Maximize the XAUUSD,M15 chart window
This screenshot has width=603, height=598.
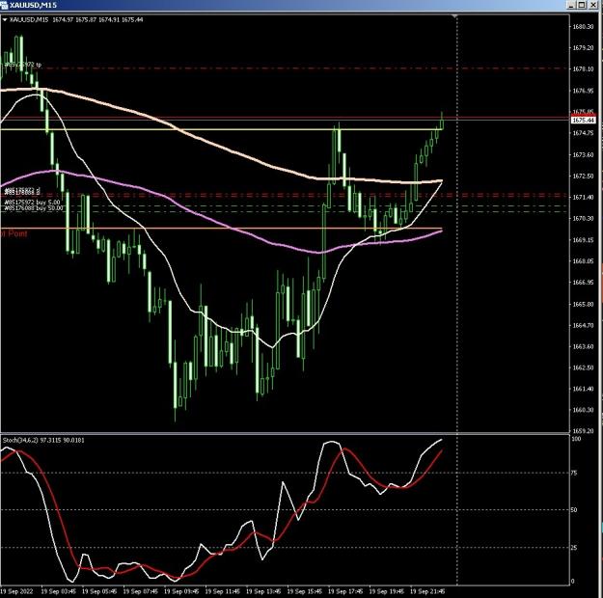[582, 5]
